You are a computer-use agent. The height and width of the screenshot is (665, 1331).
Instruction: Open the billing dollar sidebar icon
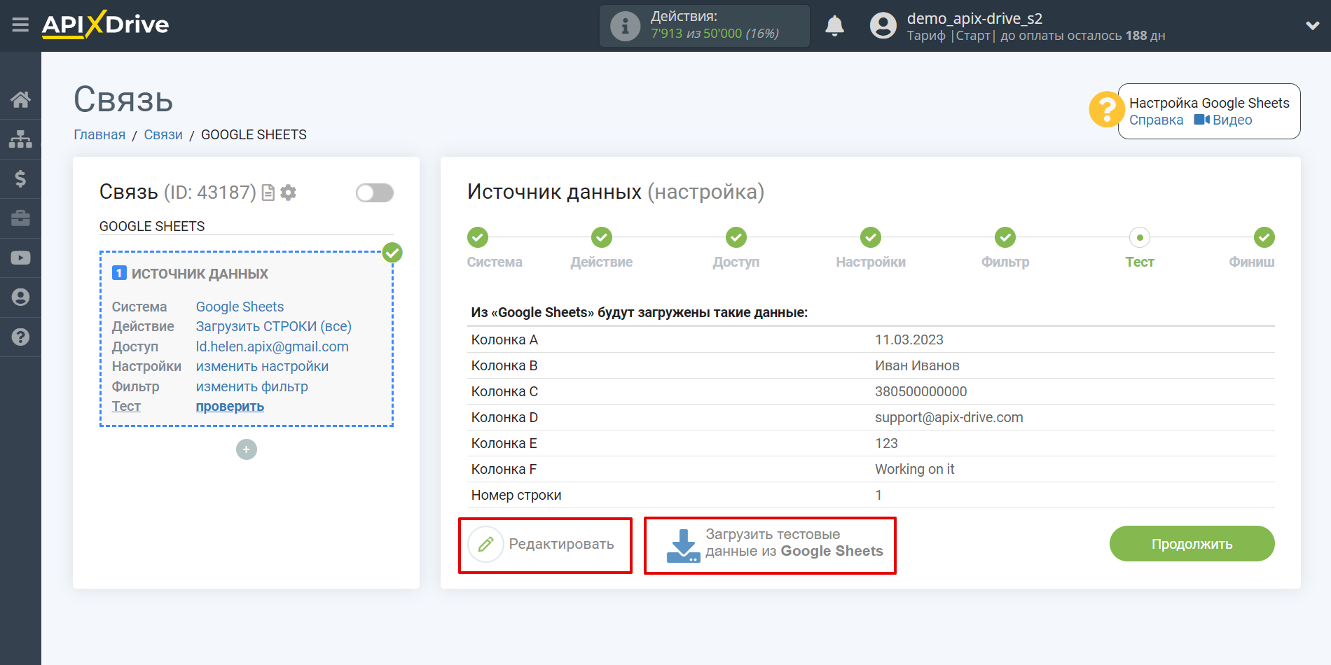[20, 178]
